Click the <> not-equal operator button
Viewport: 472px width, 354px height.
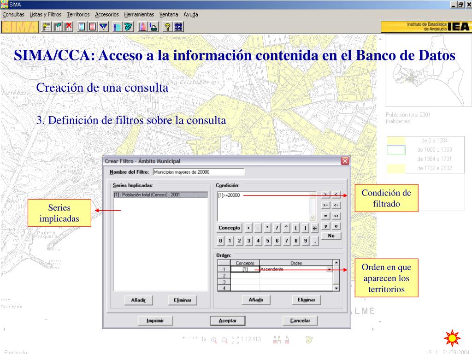[x=336, y=216]
